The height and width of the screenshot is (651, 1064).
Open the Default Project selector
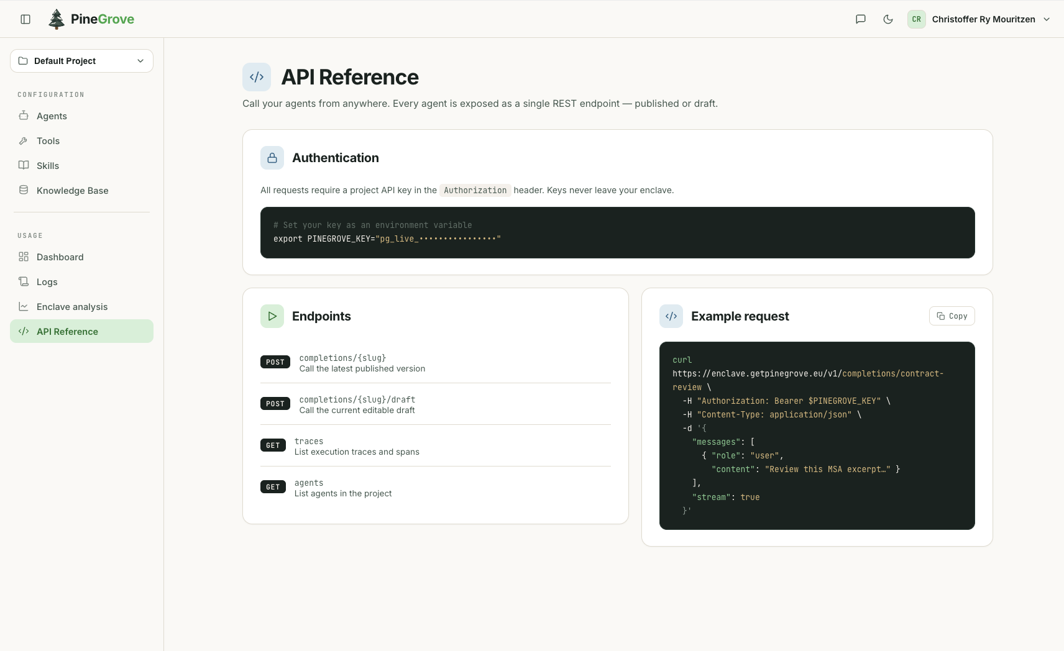(81, 61)
